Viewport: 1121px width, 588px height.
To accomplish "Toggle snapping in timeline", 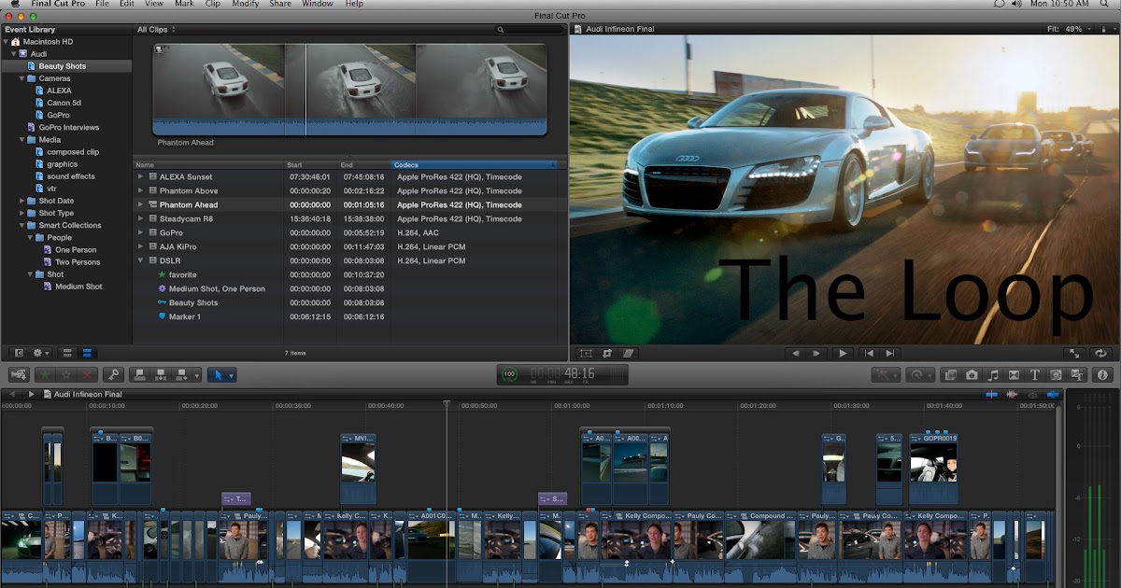I will (1053, 394).
